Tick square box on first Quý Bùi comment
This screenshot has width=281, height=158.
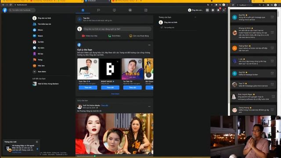272,17
